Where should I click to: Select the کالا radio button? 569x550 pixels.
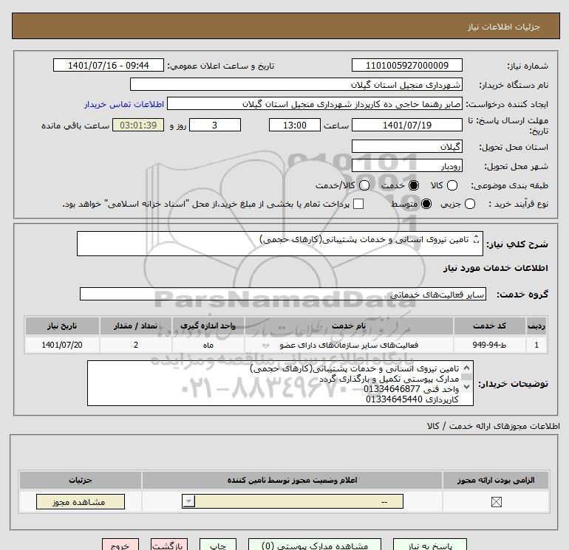pos(452,185)
